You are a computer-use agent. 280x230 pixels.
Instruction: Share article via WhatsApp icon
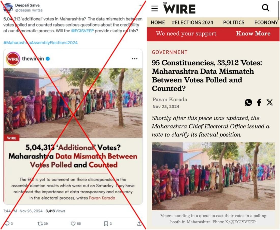[248, 102]
